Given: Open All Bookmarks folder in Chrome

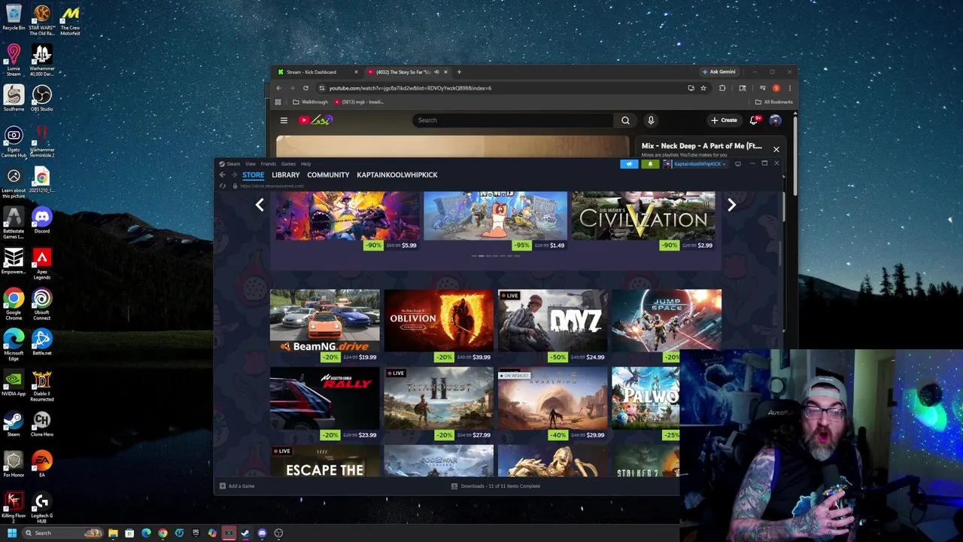Looking at the screenshot, I should click(774, 102).
